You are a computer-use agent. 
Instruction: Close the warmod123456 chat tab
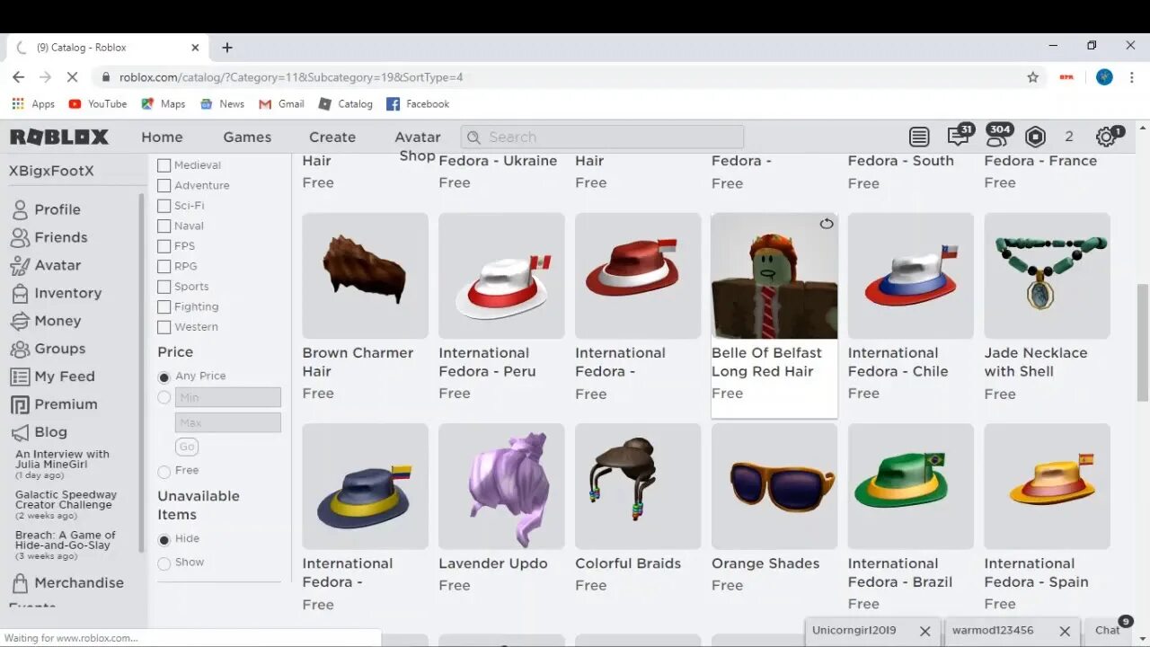click(1065, 631)
